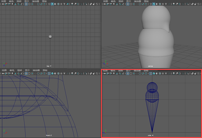The width and height of the screenshot is (202, 138).
Task: Click Wireframe on Shaded in persp panel toolbar
Action: [160, 4]
